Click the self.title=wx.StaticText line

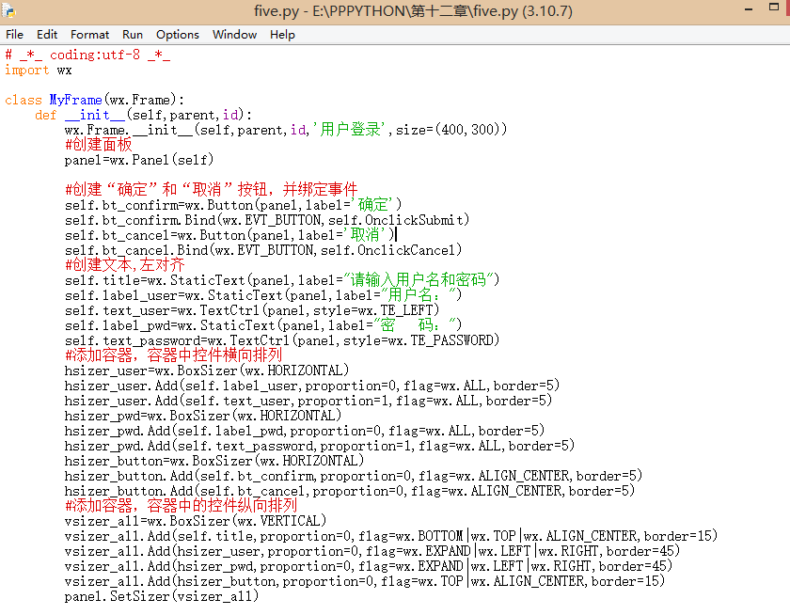coord(282,279)
